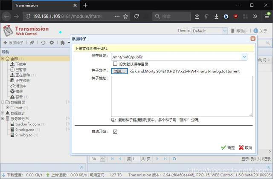Open the uBlock Origin shield icon
The width and height of the screenshot is (273, 179).
click(236, 16)
